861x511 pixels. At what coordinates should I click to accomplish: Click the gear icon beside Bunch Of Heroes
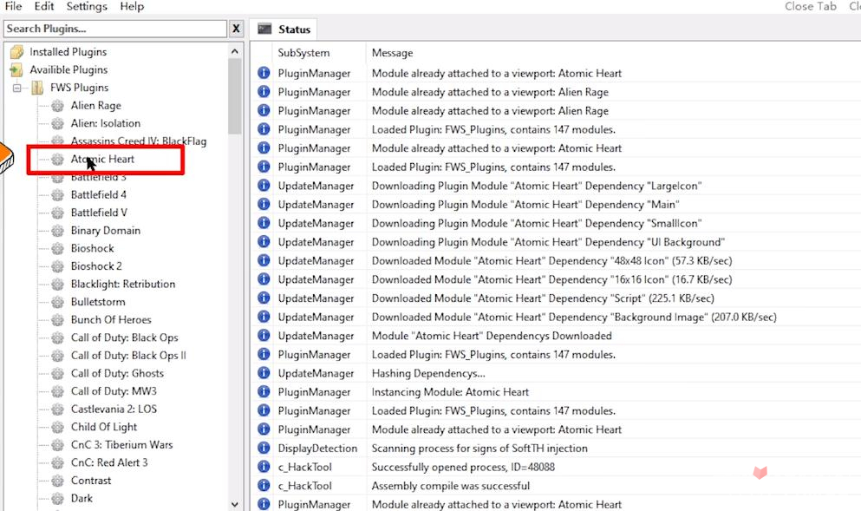click(x=57, y=320)
